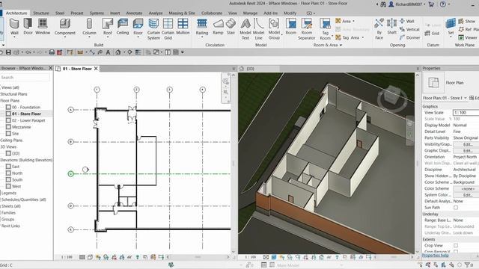This screenshot has width=479, height=269.
Task: Toggle checkbox next to East elevation
Action: 8,166
